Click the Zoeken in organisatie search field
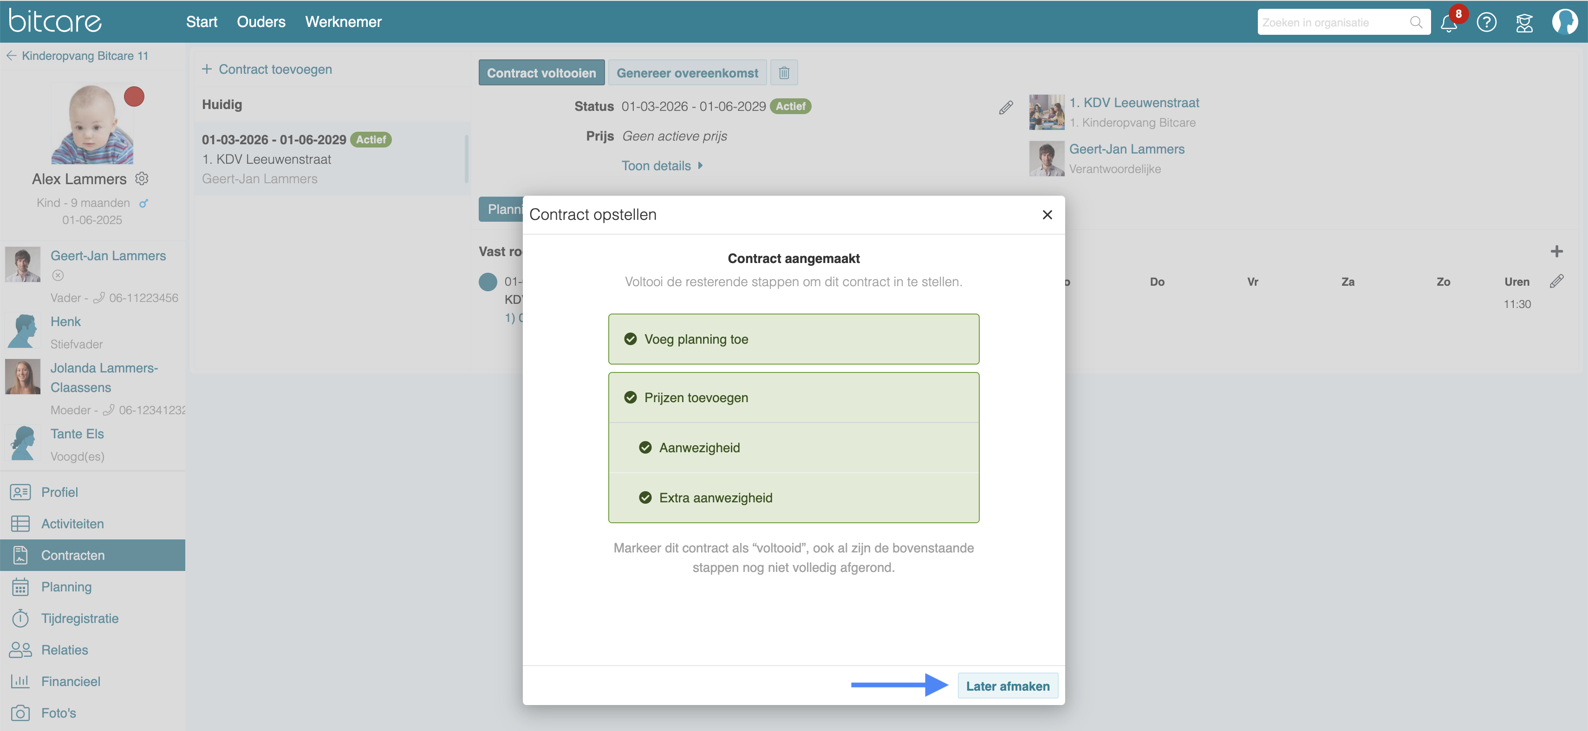Viewport: 1588px width, 731px height. tap(1333, 23)
